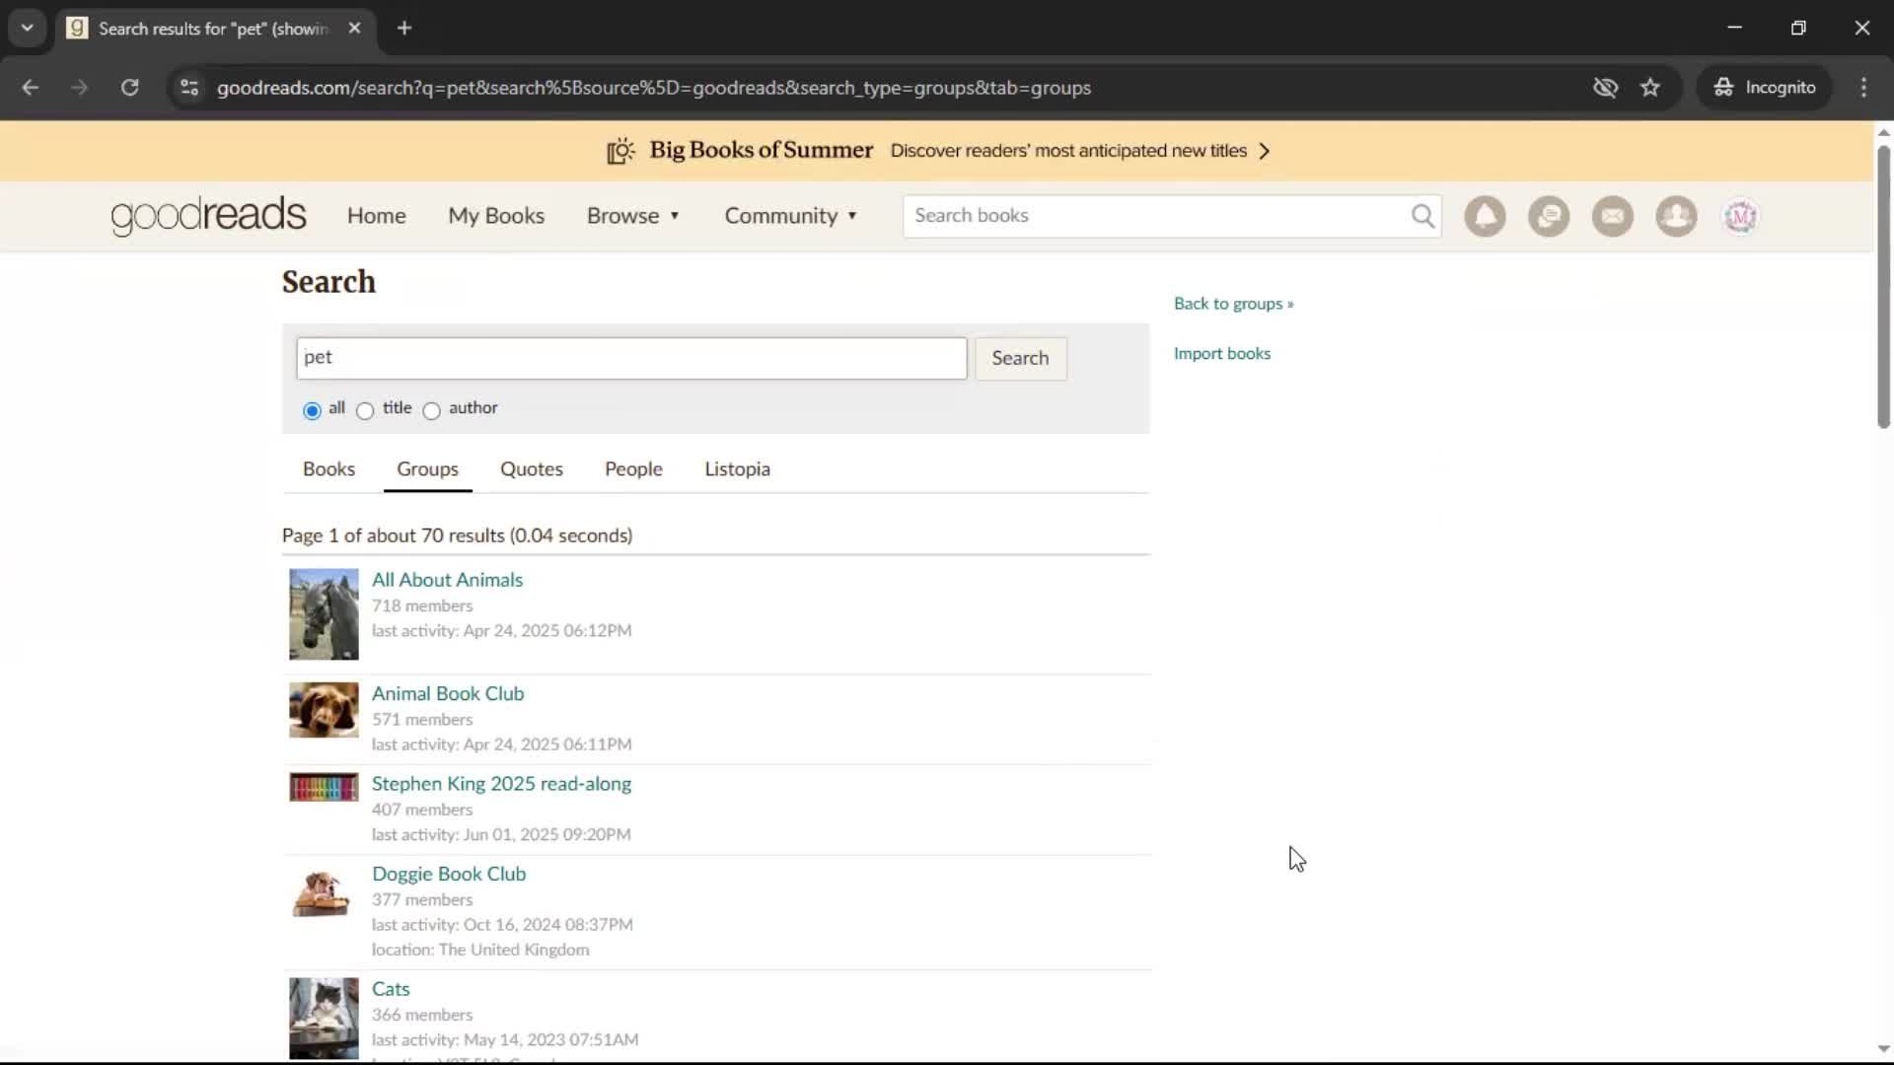Open the 'Doggie Book Club' group
The height and width of the screenshot is (1065, 1894).
tap(449, 874)
